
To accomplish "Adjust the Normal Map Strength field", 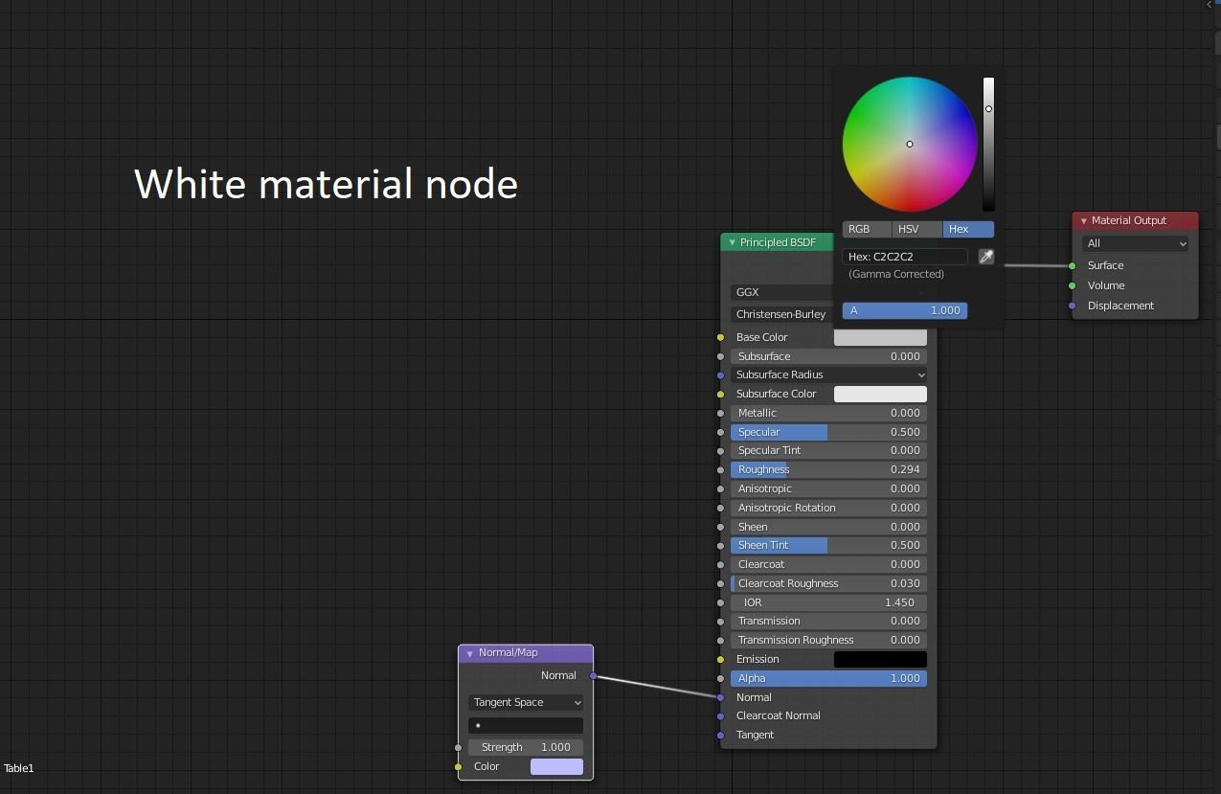I will [x=526, y=747].
